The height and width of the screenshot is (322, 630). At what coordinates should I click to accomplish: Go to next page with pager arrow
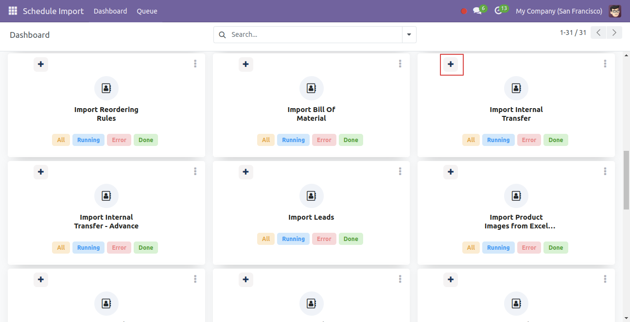pos(614,32)
